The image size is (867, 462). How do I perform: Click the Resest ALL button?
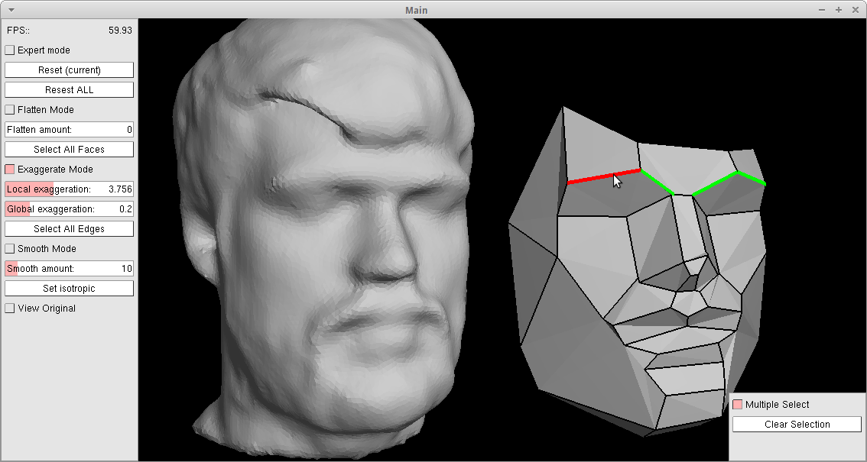pyautogui.click(x=70, y=90)
